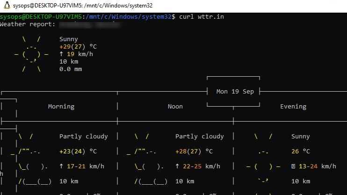Click '10 km' visibility in the Noon column
347x195 pixels.
(185, 181)
